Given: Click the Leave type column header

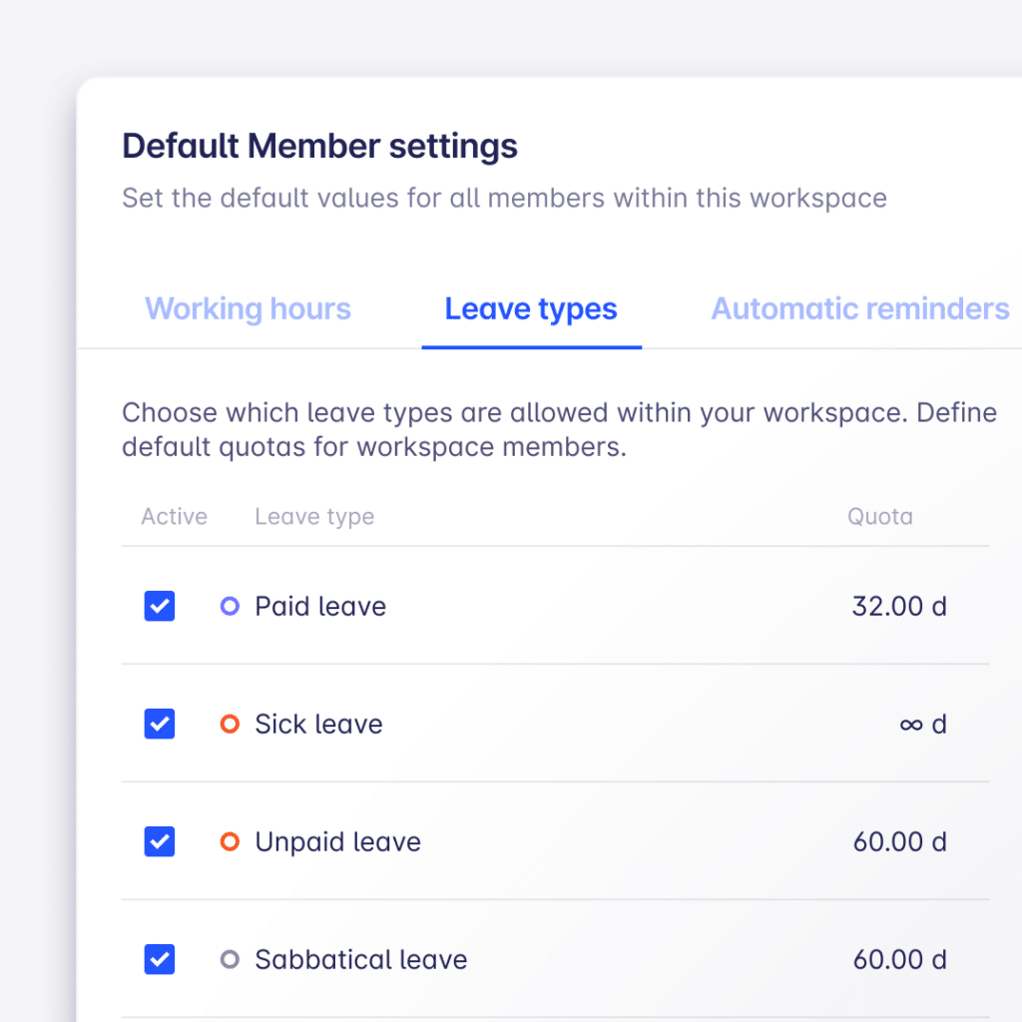Looking at the screenshot, I should point(314,516).
